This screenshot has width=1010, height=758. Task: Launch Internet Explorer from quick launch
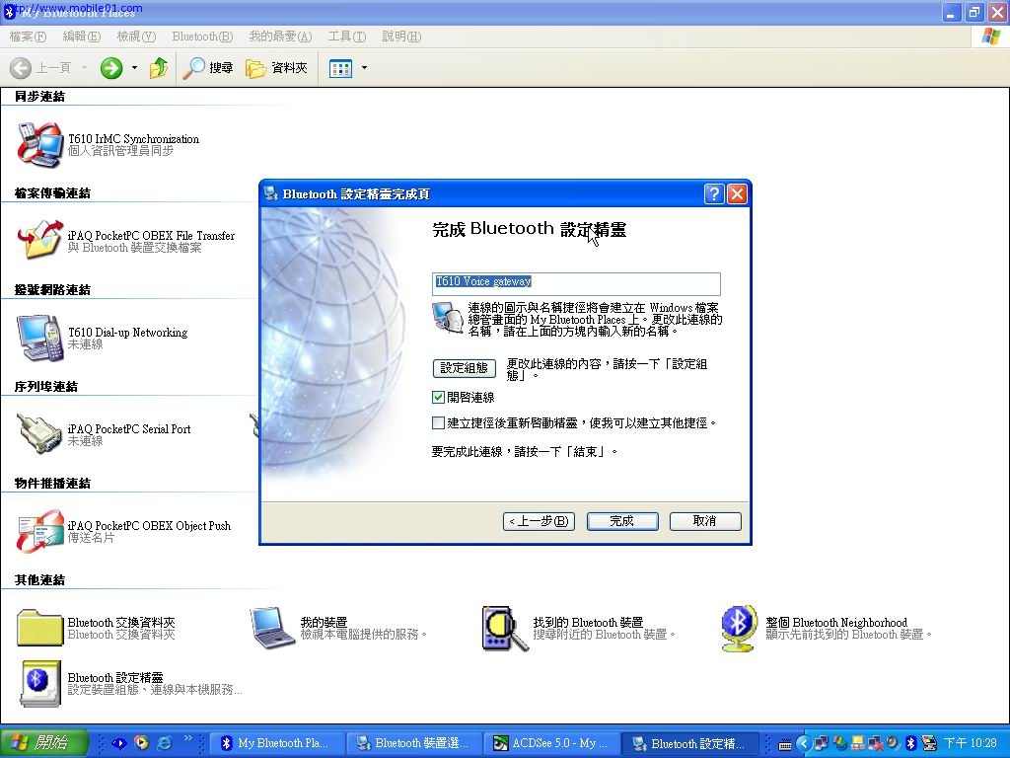click(x=165, y=743)
